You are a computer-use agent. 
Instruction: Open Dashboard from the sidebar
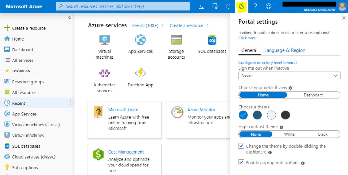(19, 50)
